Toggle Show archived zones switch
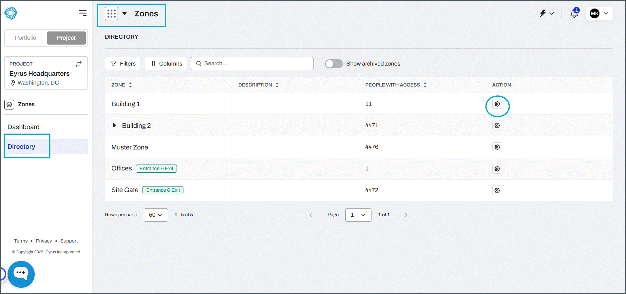Viewport: 626px width, 294px height. [334, 64]
